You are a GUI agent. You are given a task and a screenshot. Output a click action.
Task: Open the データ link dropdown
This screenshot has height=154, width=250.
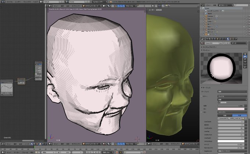coord(239,43)
